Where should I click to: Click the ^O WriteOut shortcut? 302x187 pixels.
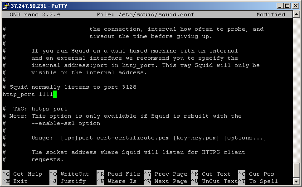pos(69,174)
